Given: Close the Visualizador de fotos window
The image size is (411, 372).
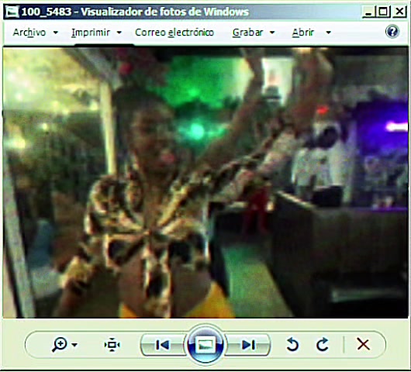Looking at the screenshot, I should pyautogui.click(x=399, y=12).
